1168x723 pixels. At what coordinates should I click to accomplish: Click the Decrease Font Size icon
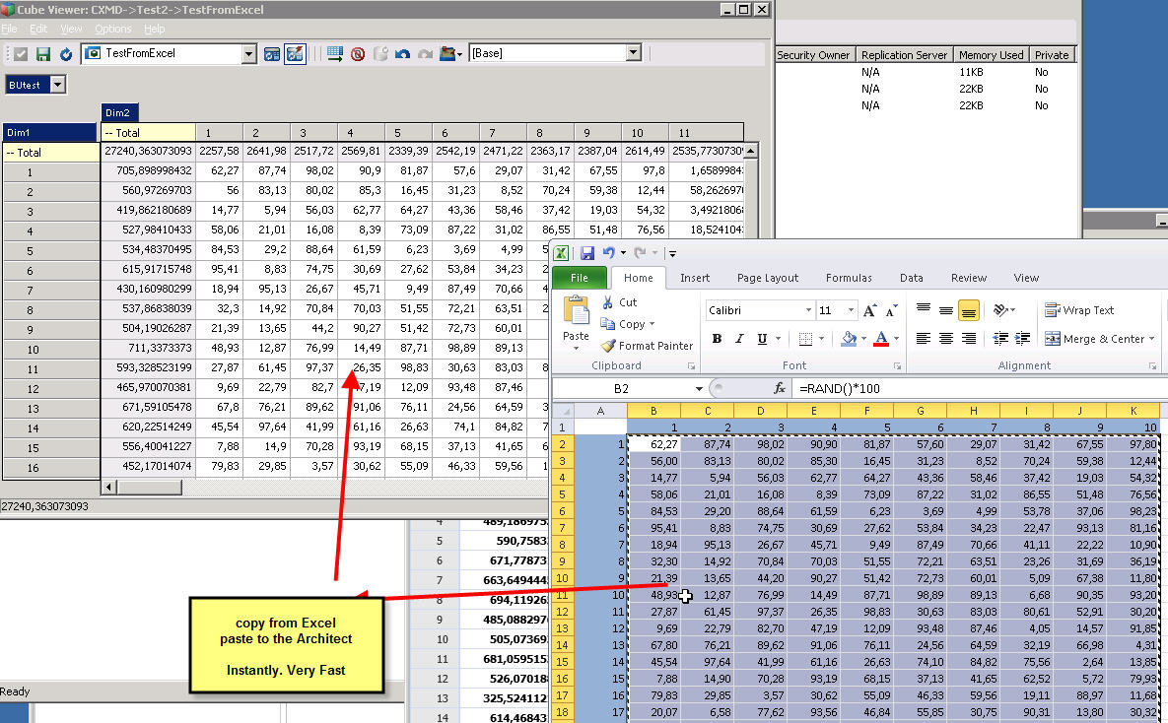[891, 310]
